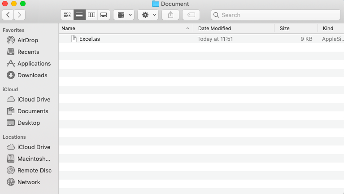Open AirDrop in the sidebar

(x=28, y=40)
